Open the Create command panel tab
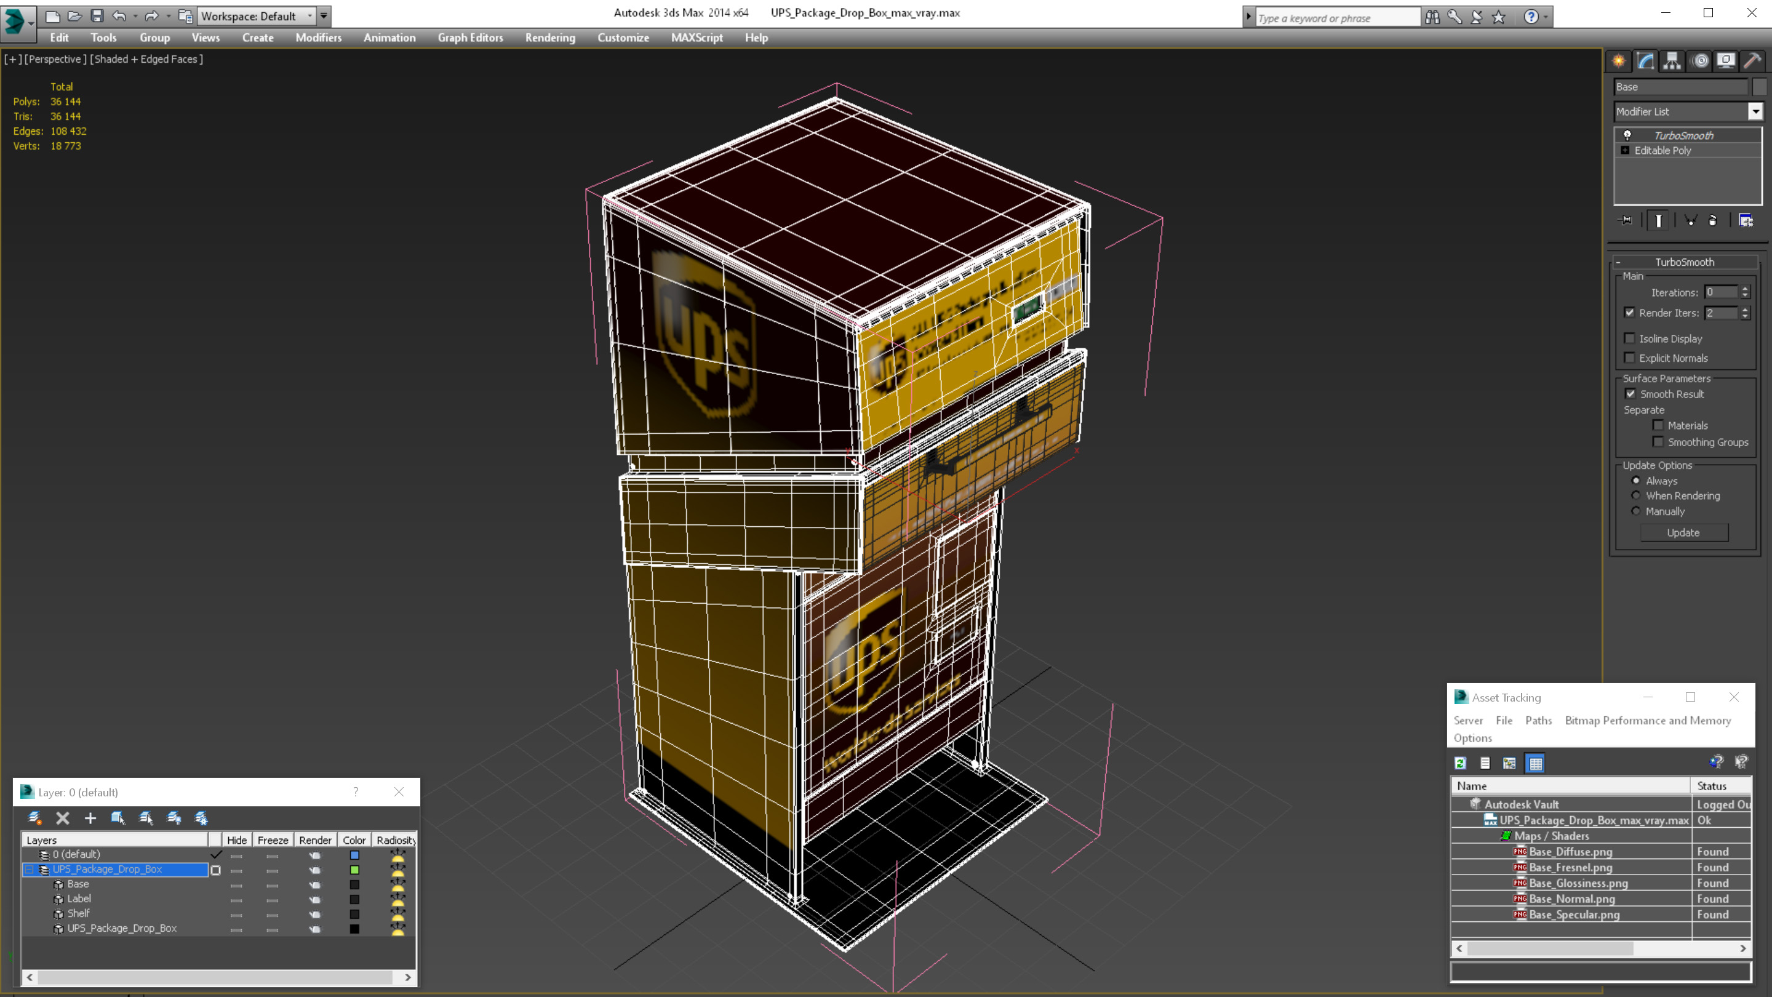This screenshot has height=997, width=1772. click(x=1619, y=62)
